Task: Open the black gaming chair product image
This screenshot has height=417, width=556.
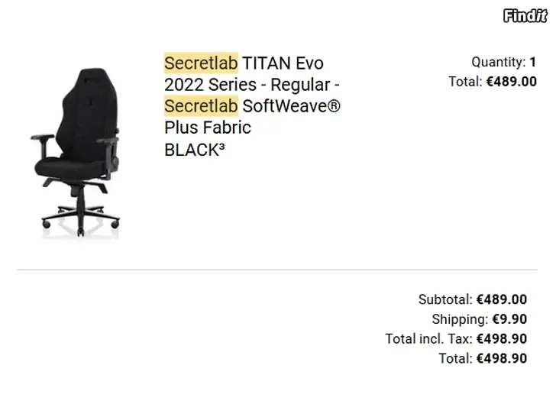Action: pos(78,153)
